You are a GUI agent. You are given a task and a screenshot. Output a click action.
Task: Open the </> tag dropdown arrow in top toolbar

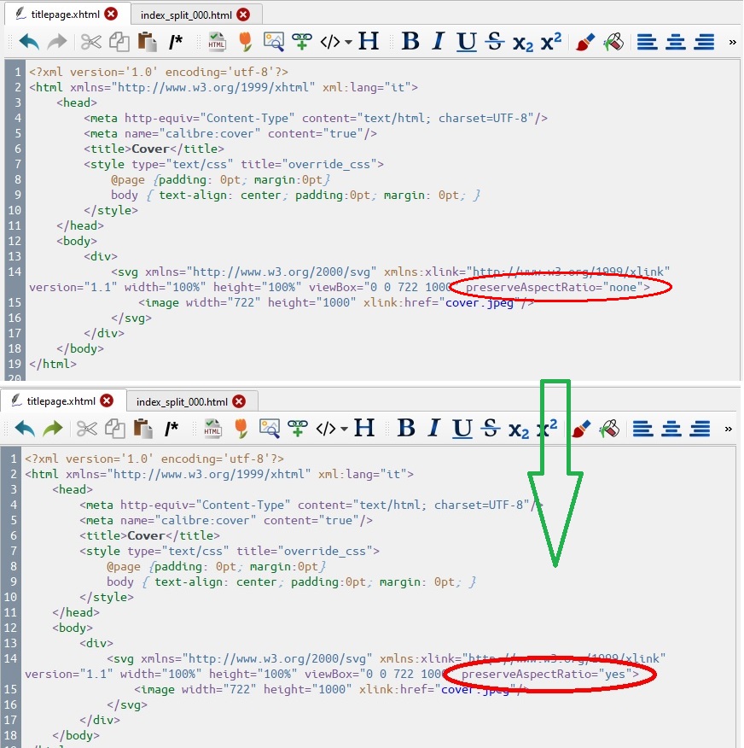point(348,43)
